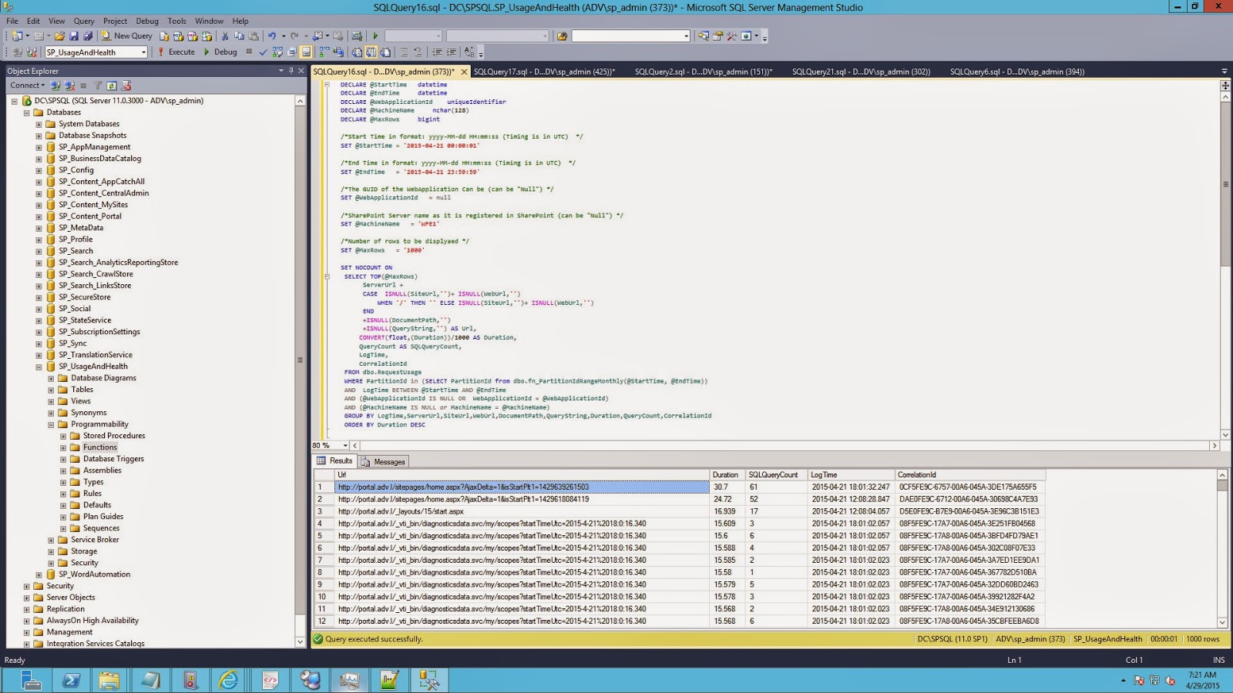Refresh the Object Explorer tree
Viewport: 1233px width, 693px height.
(x=112, y=85)
